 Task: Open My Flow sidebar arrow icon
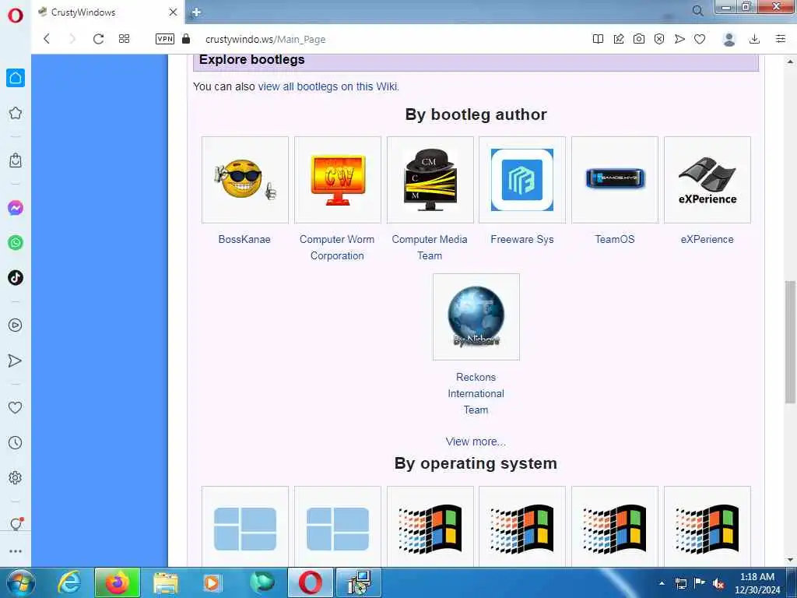pos(16,361)
